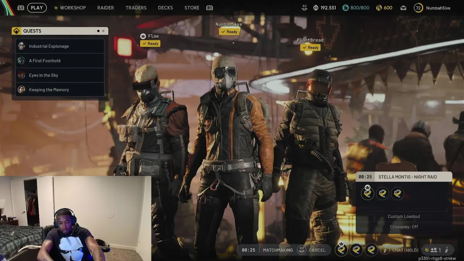
Task: Open the PLAY tab
Action: (x=37, y=8)
